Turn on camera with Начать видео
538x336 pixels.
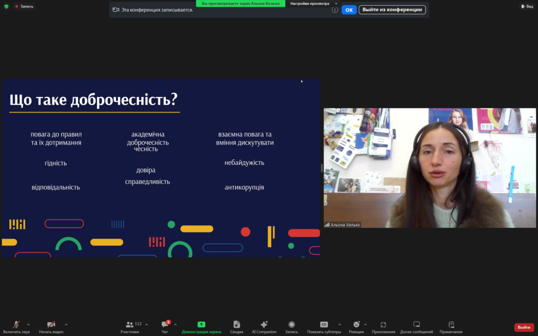51,327
